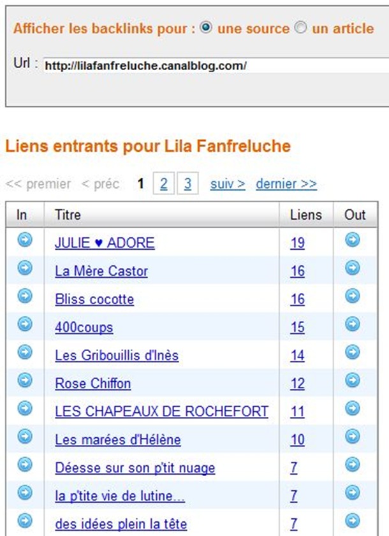389x536 pixels.
Task: Click In arrow icon for LES CHAPEAUX DE ROCHEFORT
Action: click(x=25, y=408)
